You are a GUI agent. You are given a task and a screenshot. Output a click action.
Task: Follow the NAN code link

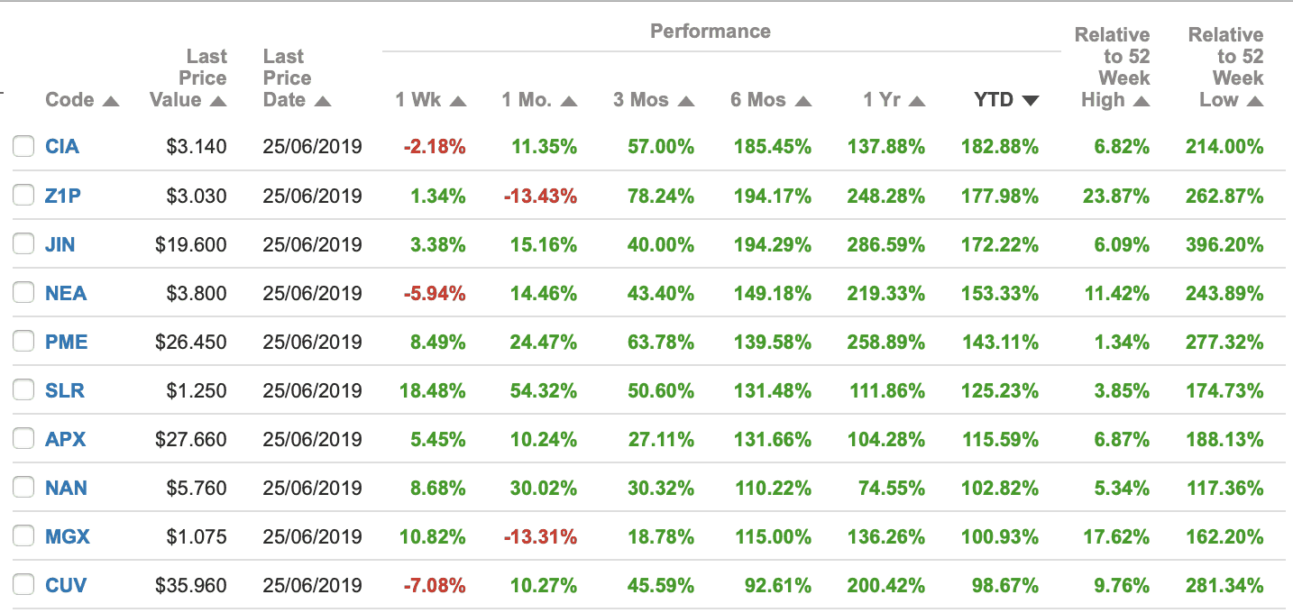pyautogui.click(x=67, y=488)
